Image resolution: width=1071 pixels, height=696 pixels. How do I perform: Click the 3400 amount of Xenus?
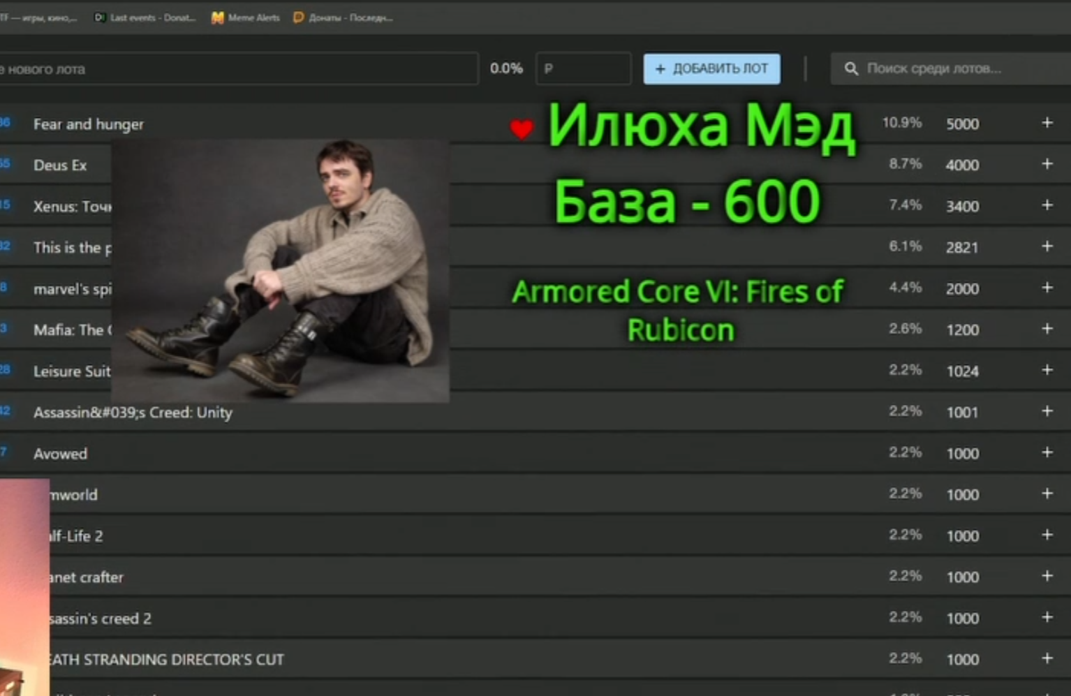(x=962, y=207)
